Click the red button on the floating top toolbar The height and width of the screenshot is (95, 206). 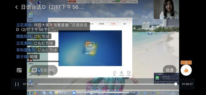click(72, 2)
